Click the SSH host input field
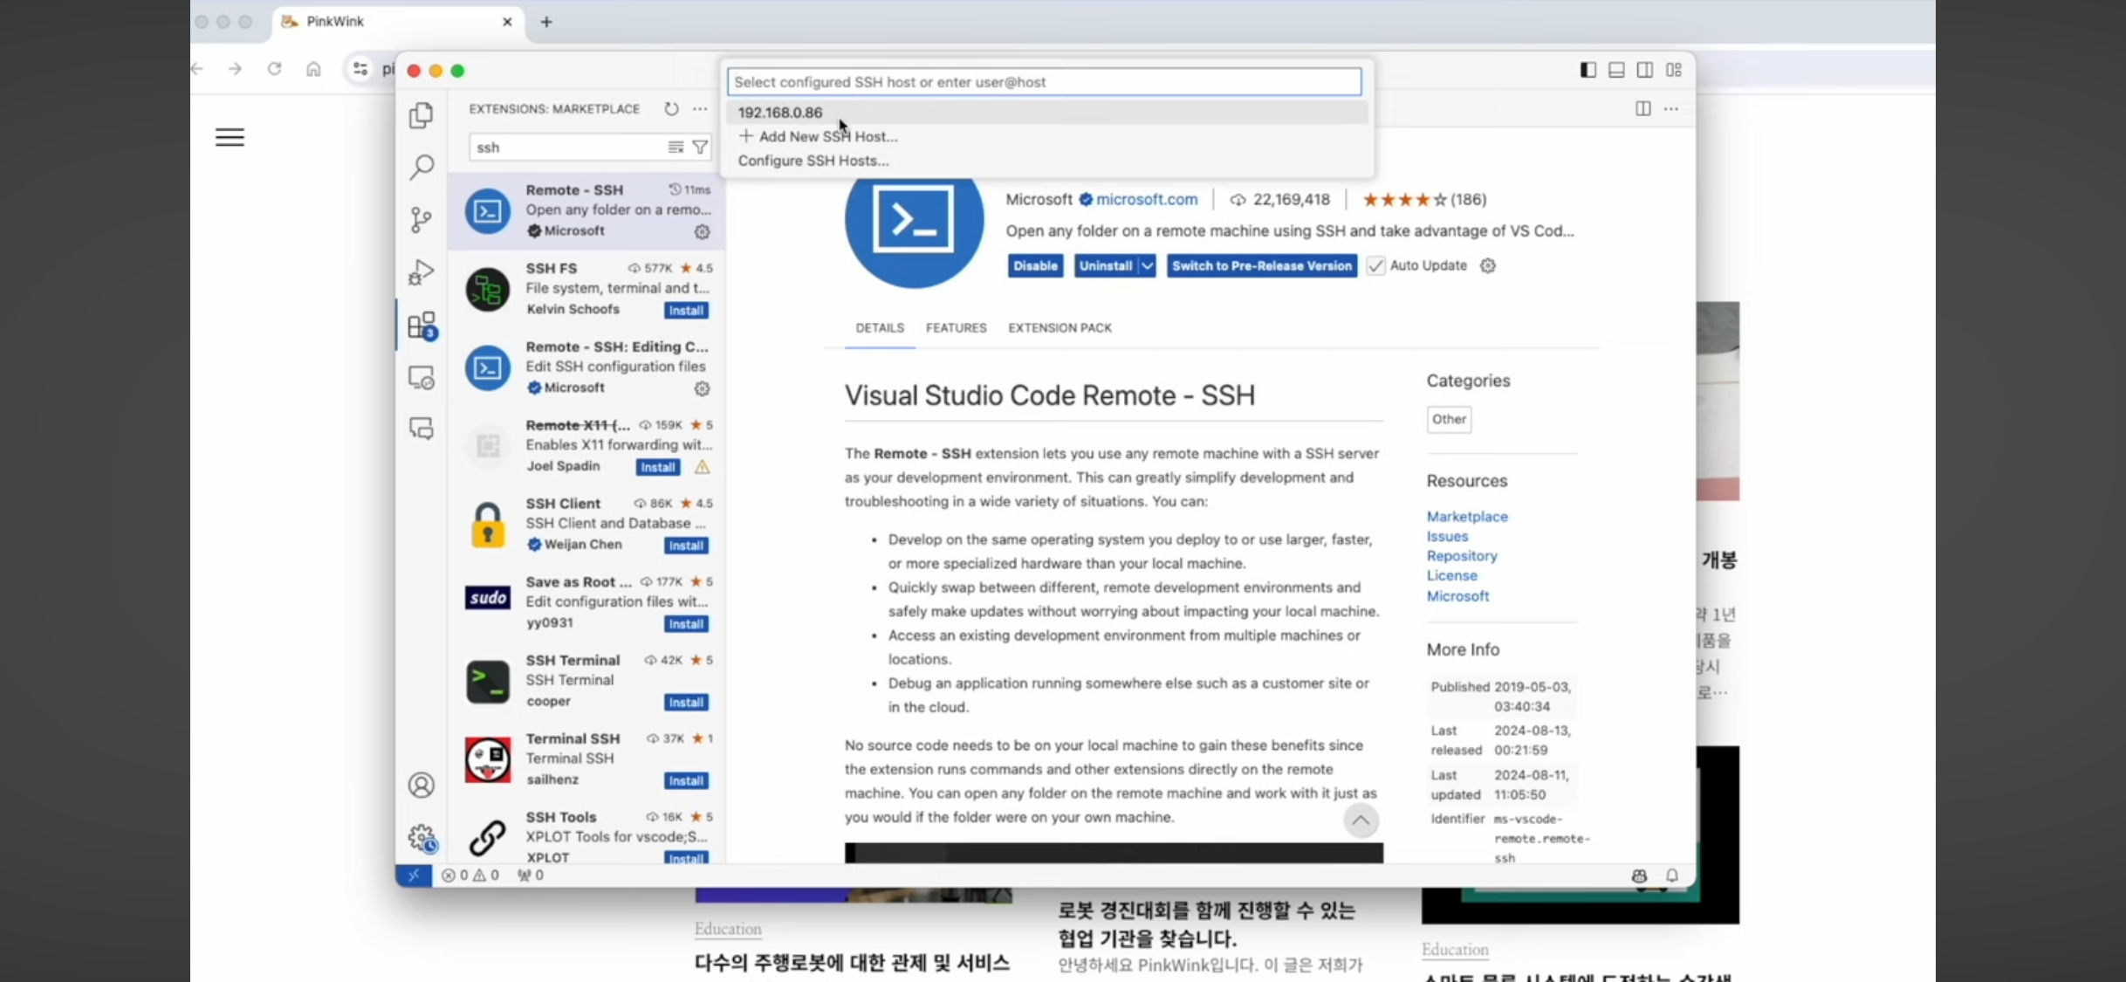The image size is (2126, 982). [1044, 82]
